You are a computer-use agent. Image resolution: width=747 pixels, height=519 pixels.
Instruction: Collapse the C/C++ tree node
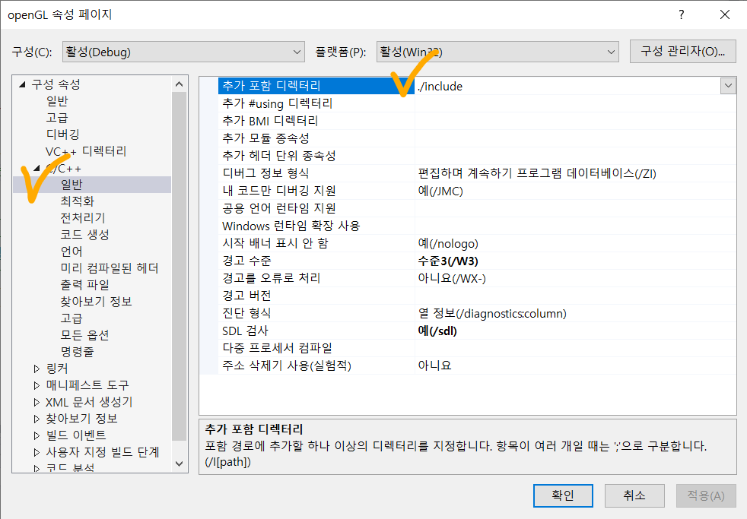(37, 168)
